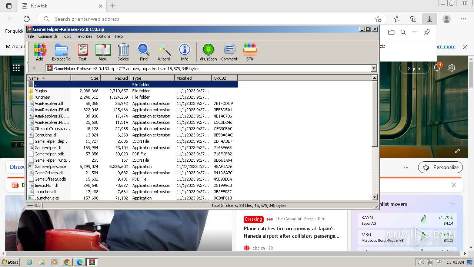This screenshot has height=267, width=474.
Task: Sort by the Size column header
Action: [x=86, y=78]
